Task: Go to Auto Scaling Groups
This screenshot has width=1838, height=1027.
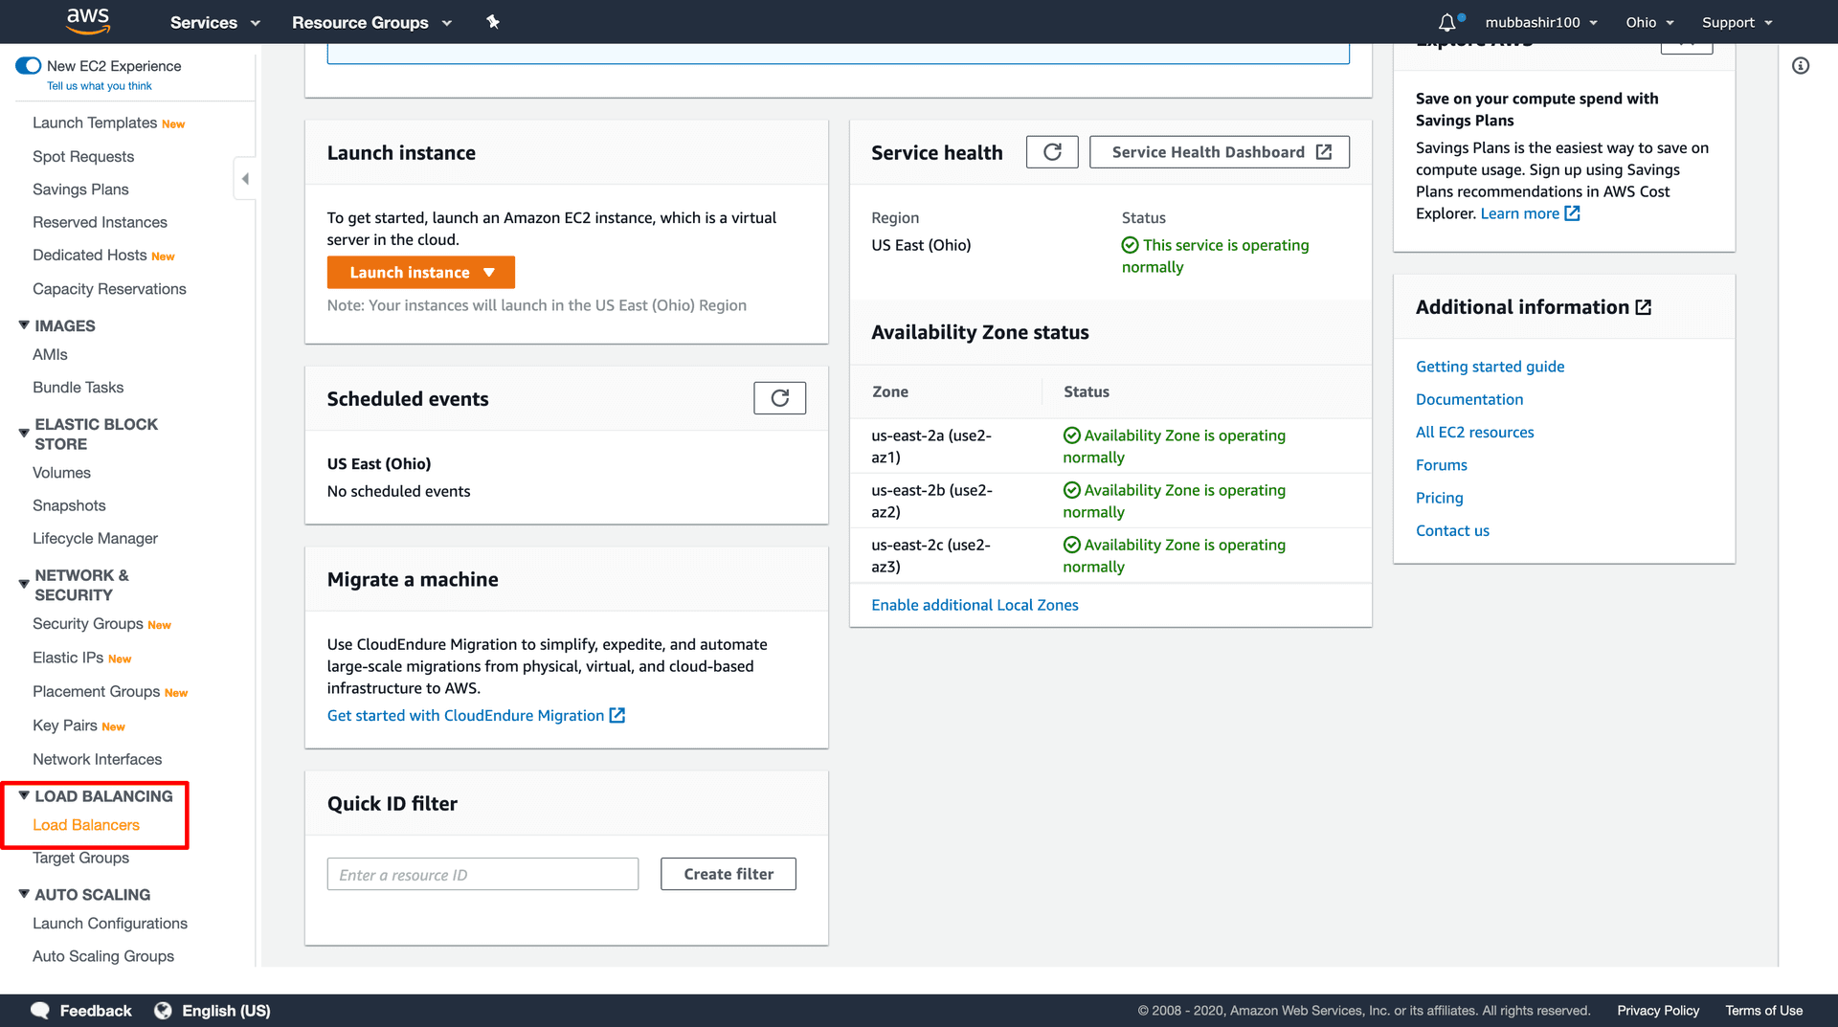Action: (x=103, y=956)
